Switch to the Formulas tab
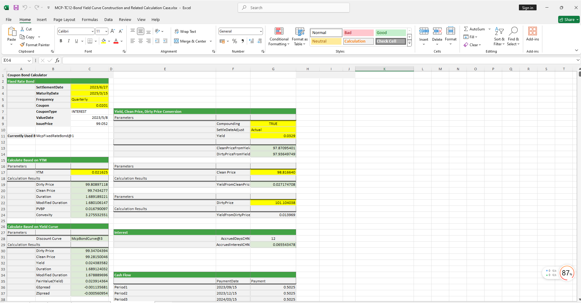This screenshot has height=303, width=581. (90, 19)
